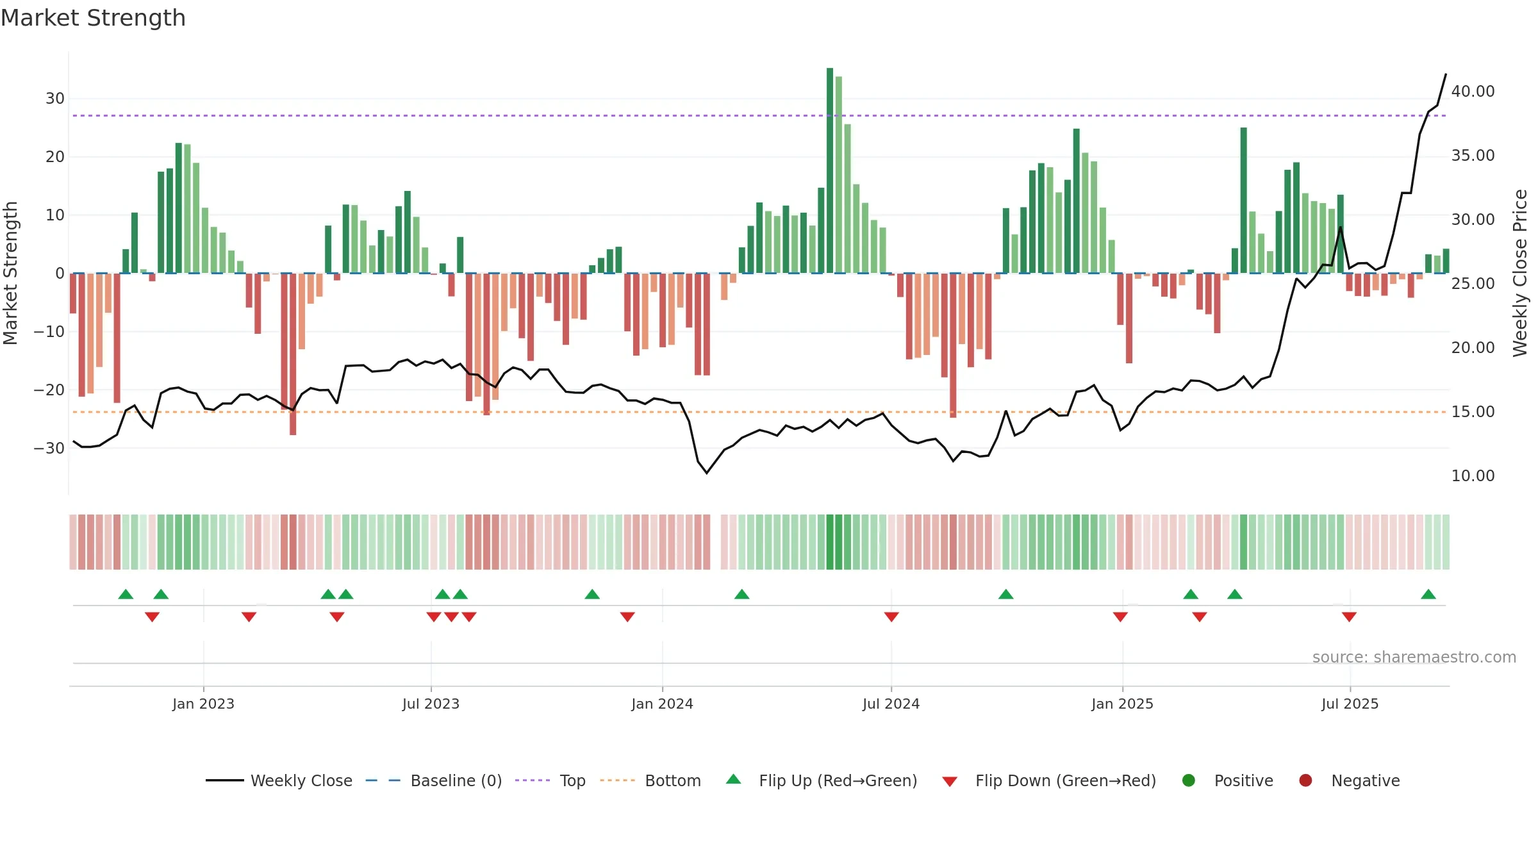
Task: Click the 20 strength tick label
Action: 55,157
